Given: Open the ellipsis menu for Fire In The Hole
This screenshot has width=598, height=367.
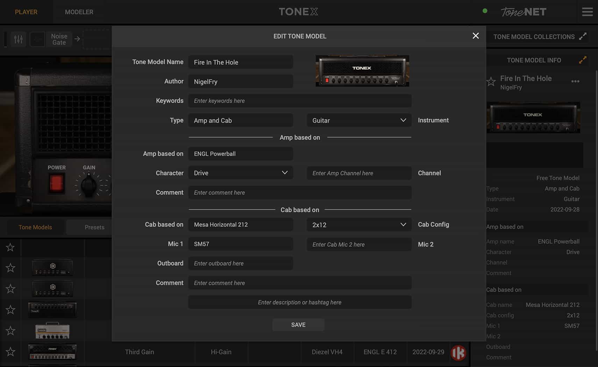Looking at the screenshot, I should tap(575, 81).
